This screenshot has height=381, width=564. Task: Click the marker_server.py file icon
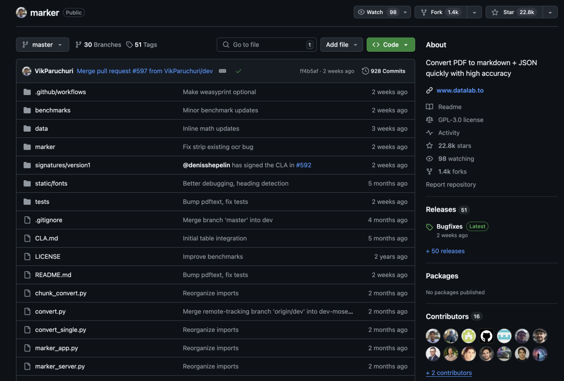[x=27, y=366]
